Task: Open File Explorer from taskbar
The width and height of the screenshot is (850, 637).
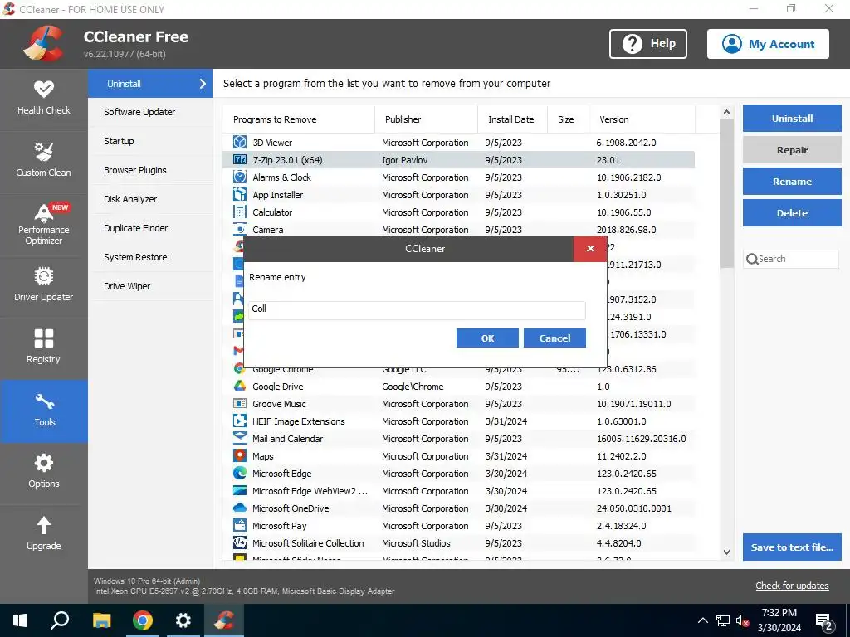Action: 101,620
